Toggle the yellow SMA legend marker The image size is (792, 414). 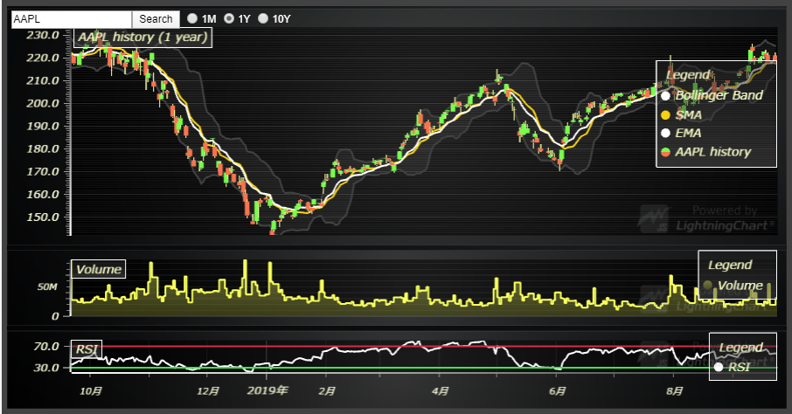(x=666, y=115)
